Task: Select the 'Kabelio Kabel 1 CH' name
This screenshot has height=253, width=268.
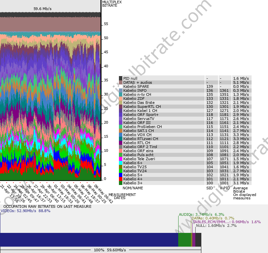Action: coord(140,111)
